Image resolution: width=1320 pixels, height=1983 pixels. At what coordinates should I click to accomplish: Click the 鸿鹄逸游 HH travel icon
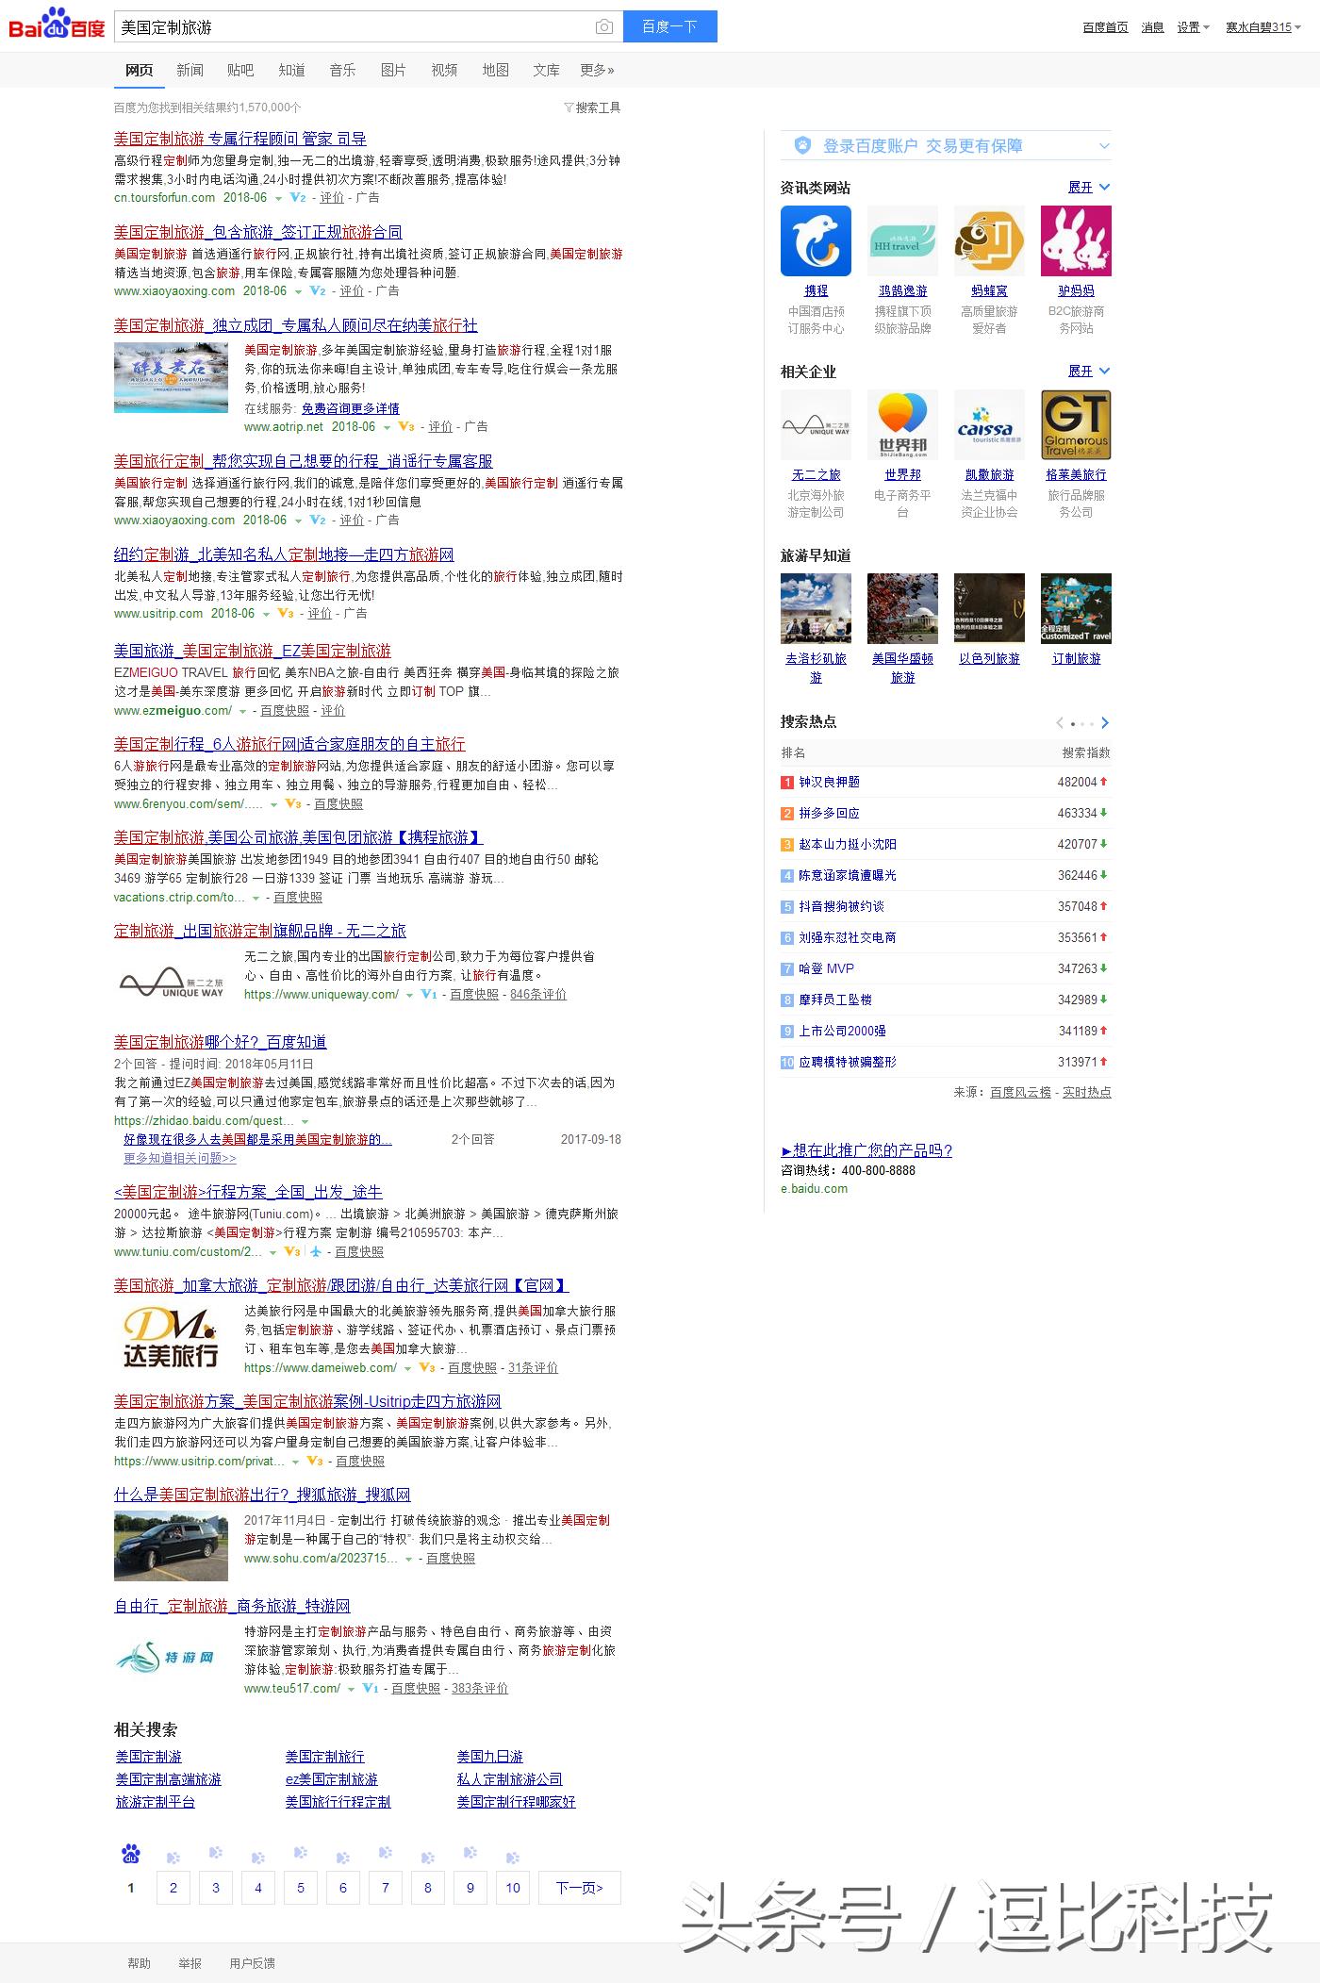[x=902, y=240]
